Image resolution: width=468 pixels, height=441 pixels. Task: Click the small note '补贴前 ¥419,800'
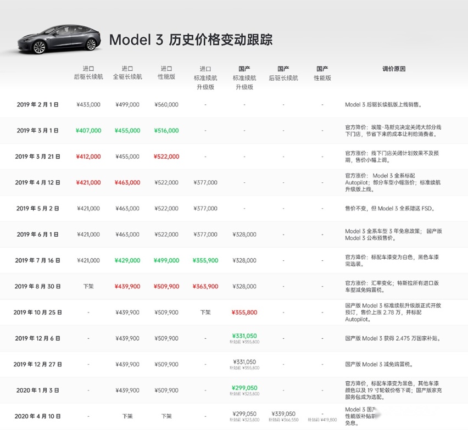point(322,420)
